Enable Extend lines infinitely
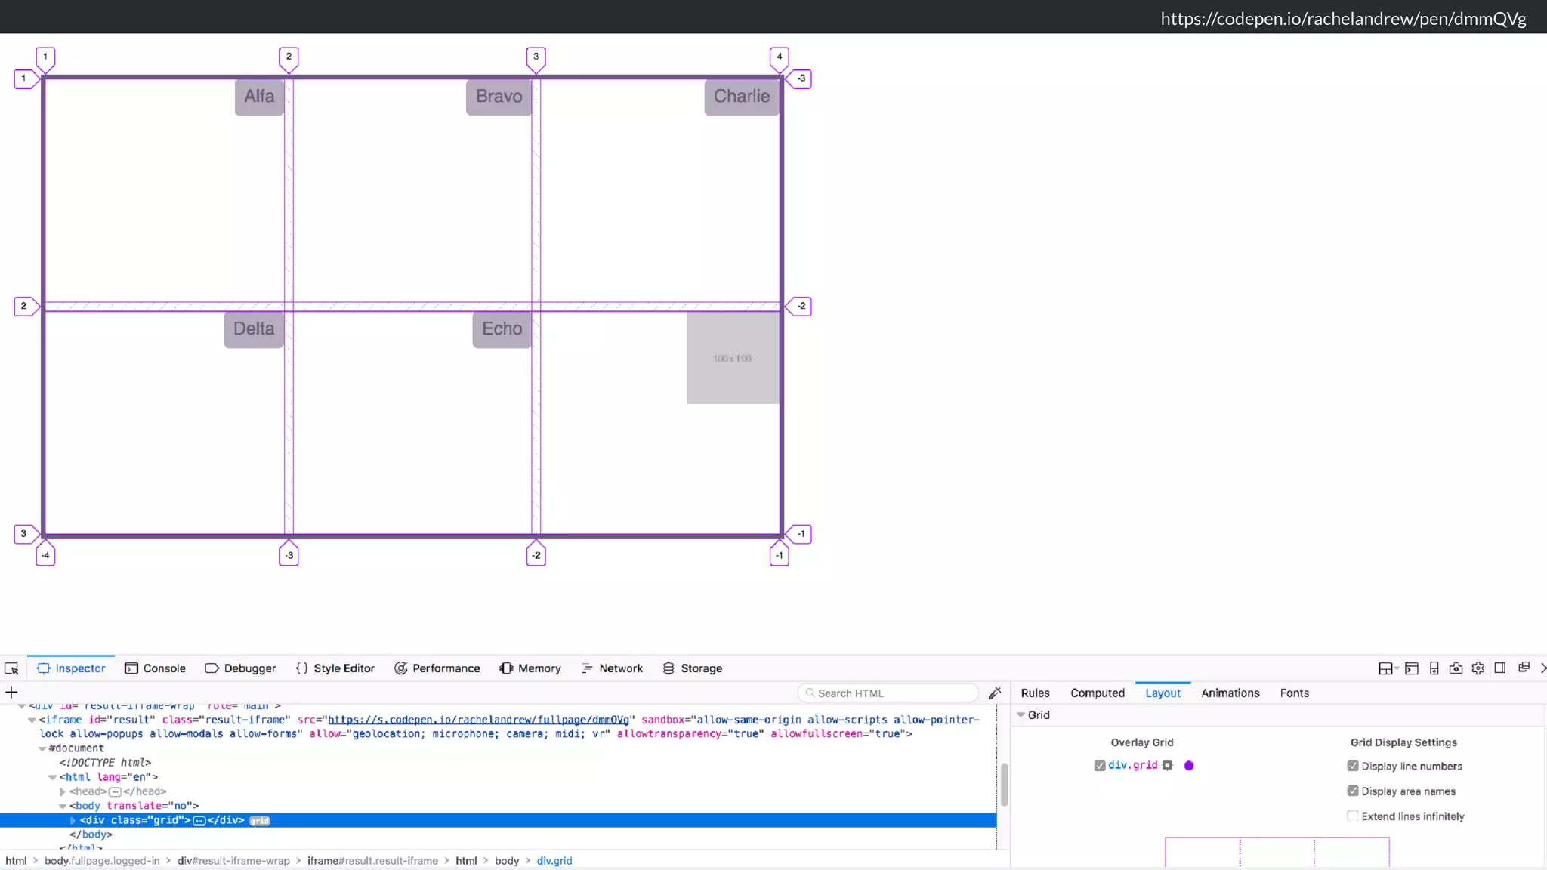The image size is (1547, 870). 1353,816
